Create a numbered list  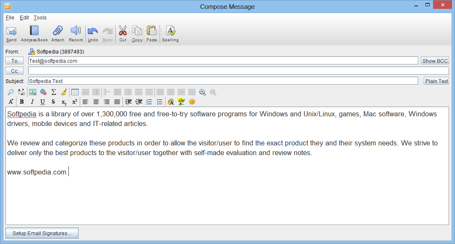(x=149, y=102)
